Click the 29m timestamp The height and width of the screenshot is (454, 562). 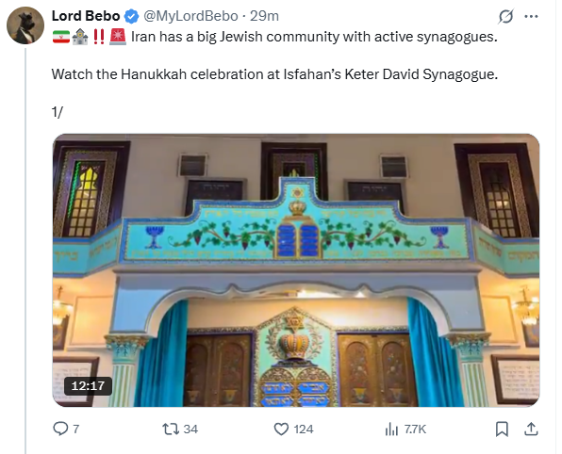point(264,16)
